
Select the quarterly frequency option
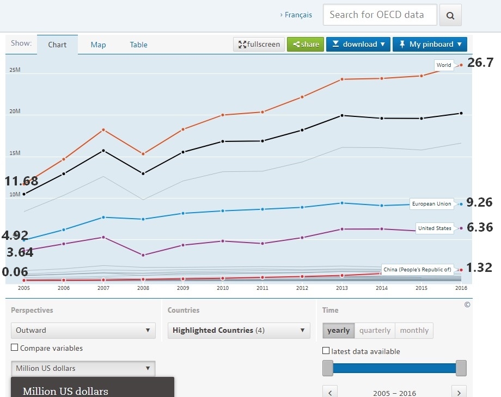375,330
